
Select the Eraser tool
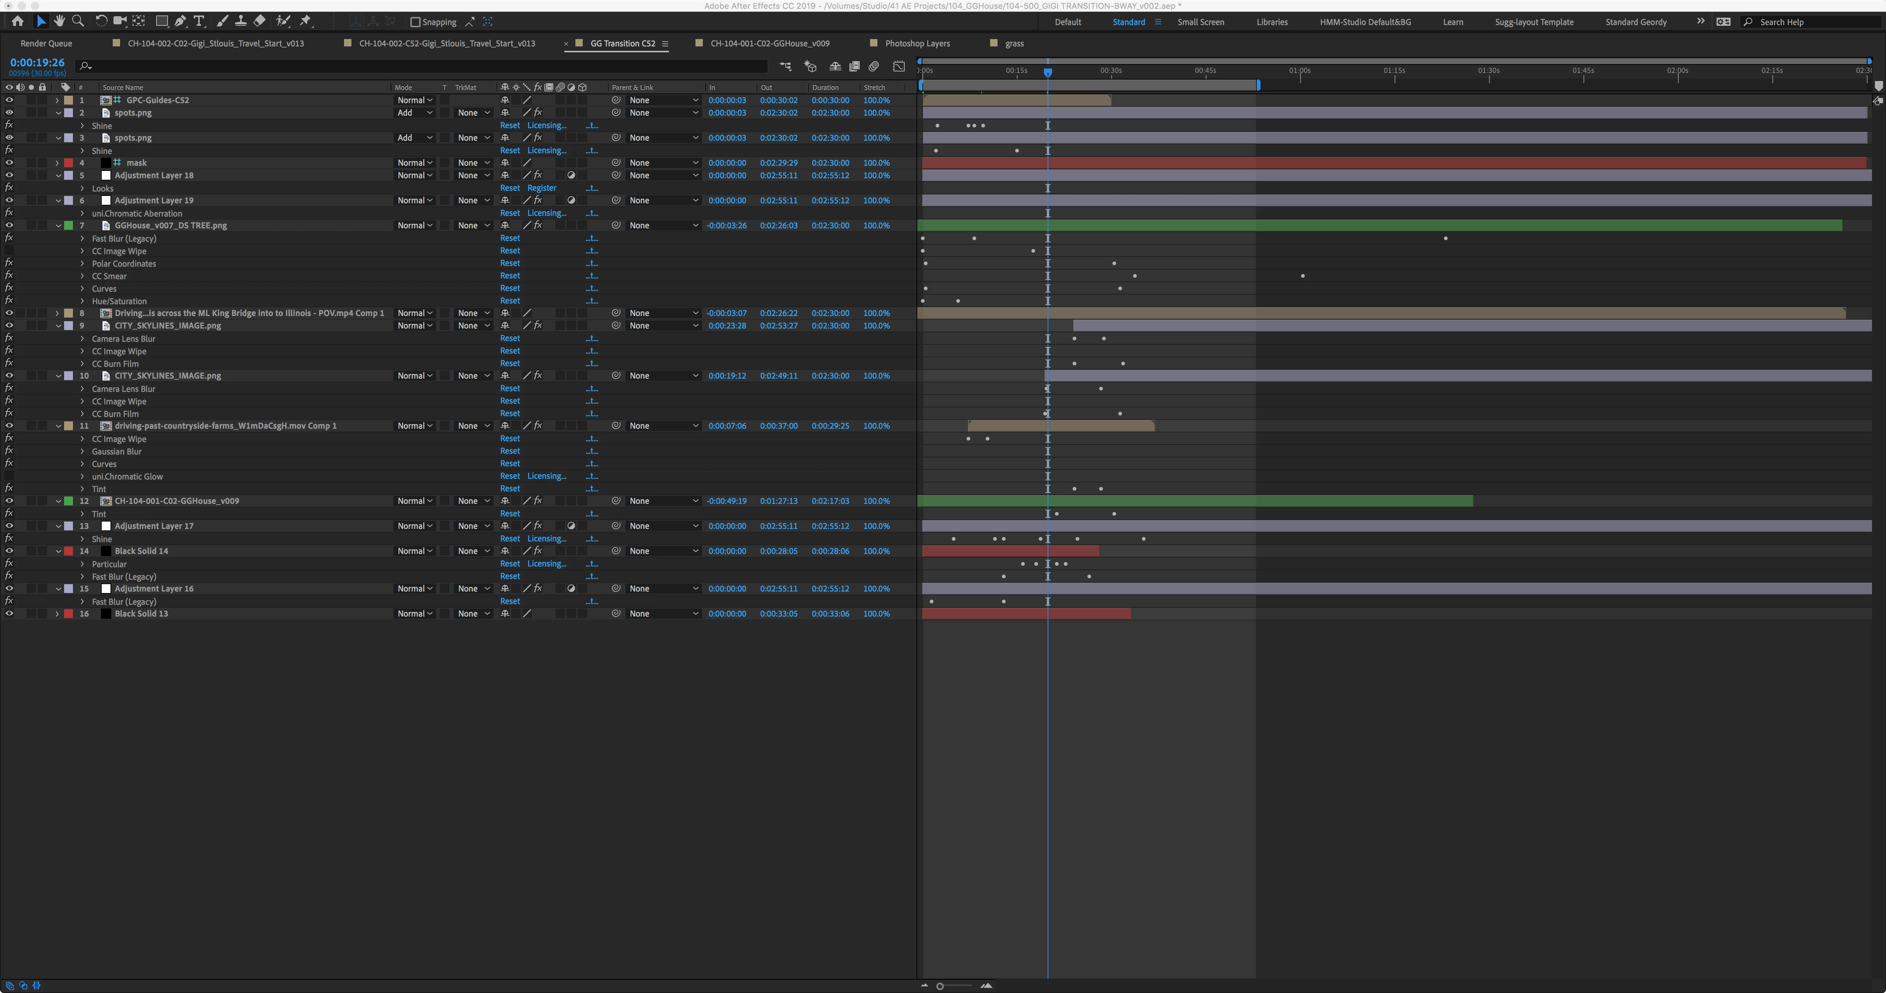259,21
